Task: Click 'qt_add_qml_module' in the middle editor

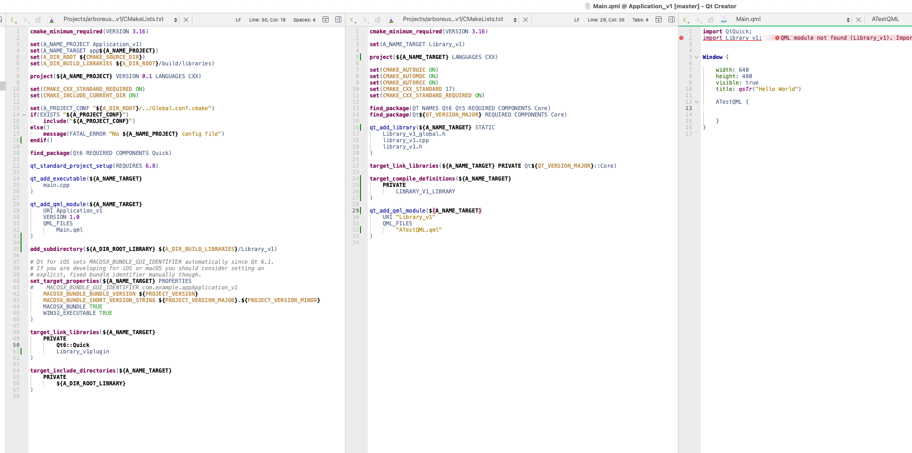Action: pos(398,211)
